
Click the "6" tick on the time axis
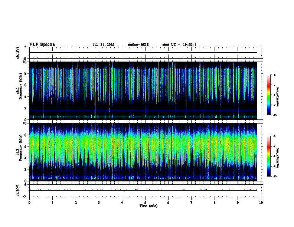pyautogui.click(x=168, y=203)
